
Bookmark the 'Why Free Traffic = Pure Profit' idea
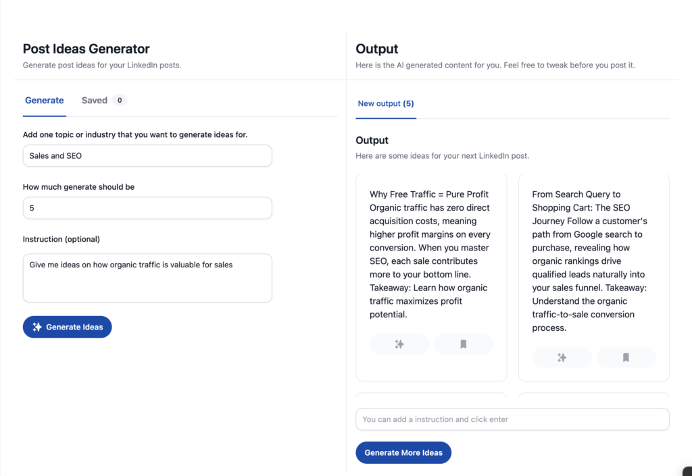click(463, 344)
